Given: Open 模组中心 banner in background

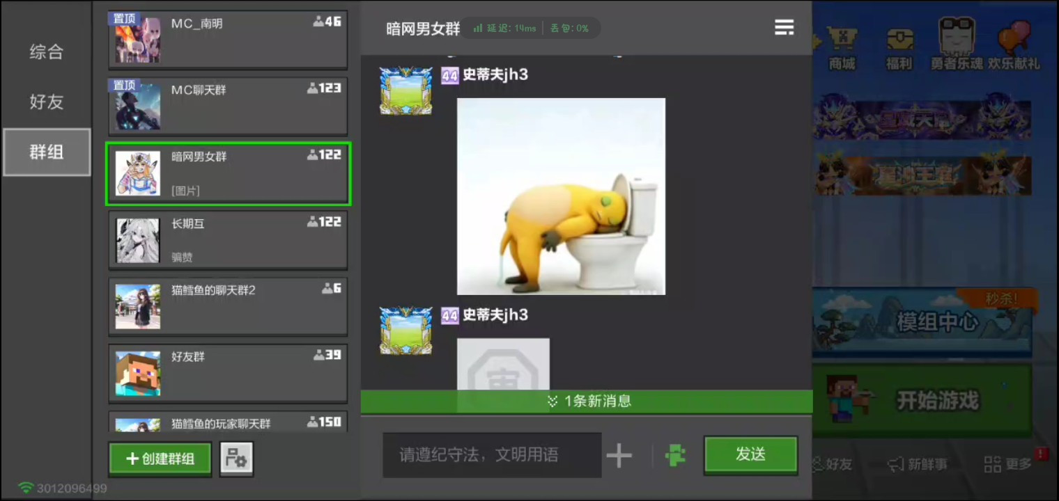Looking at the screenshot, I should 922,321.
